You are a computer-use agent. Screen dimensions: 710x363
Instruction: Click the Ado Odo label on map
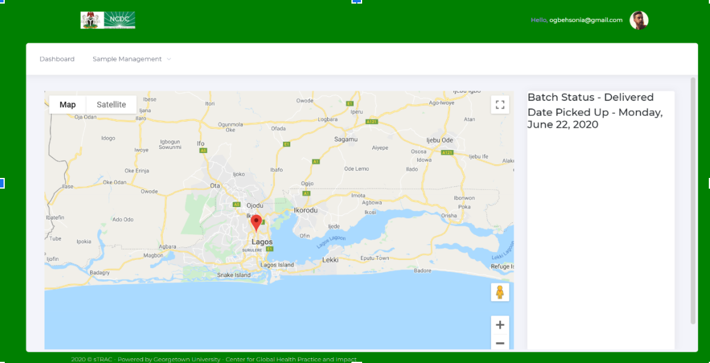(x=123, y=219)
